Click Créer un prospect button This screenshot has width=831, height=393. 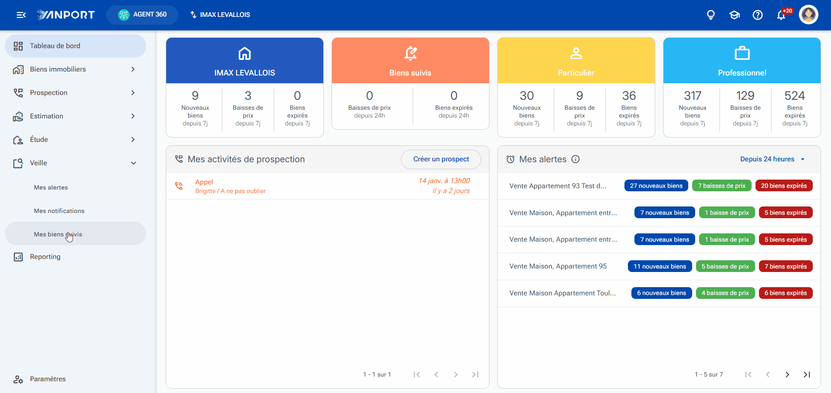point(441,159)
